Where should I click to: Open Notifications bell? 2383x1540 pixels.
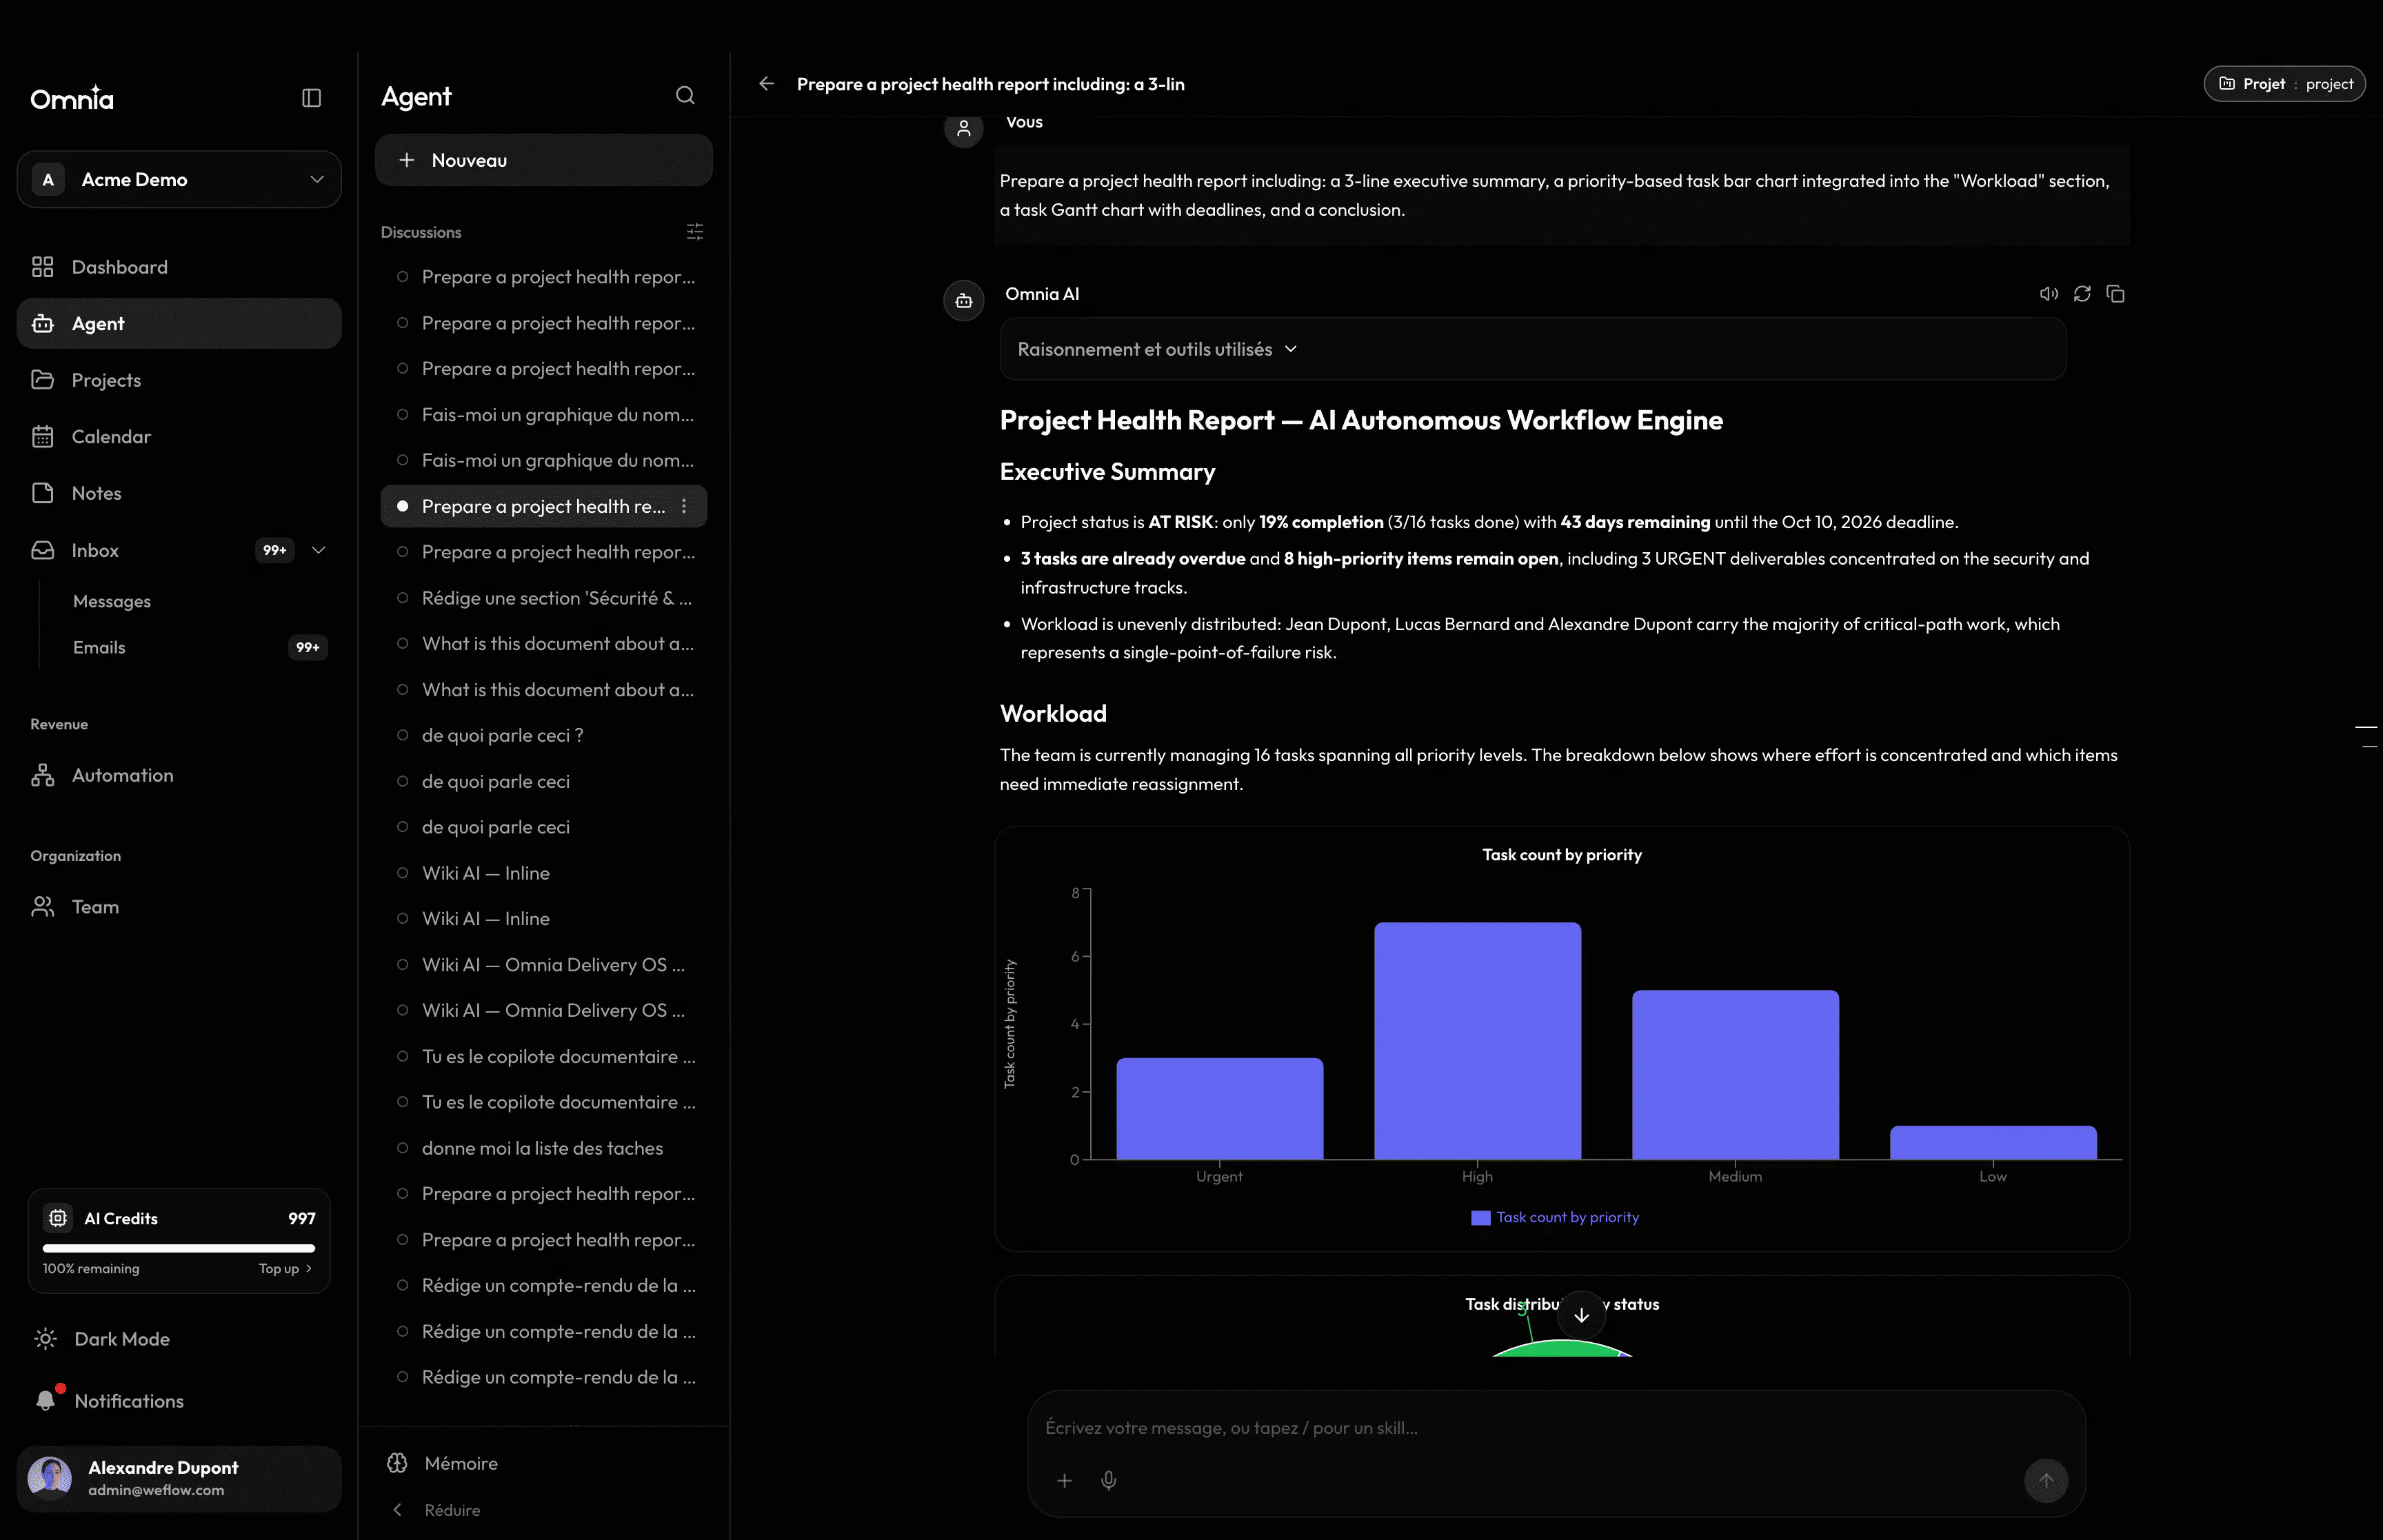tap(46, 1401)
